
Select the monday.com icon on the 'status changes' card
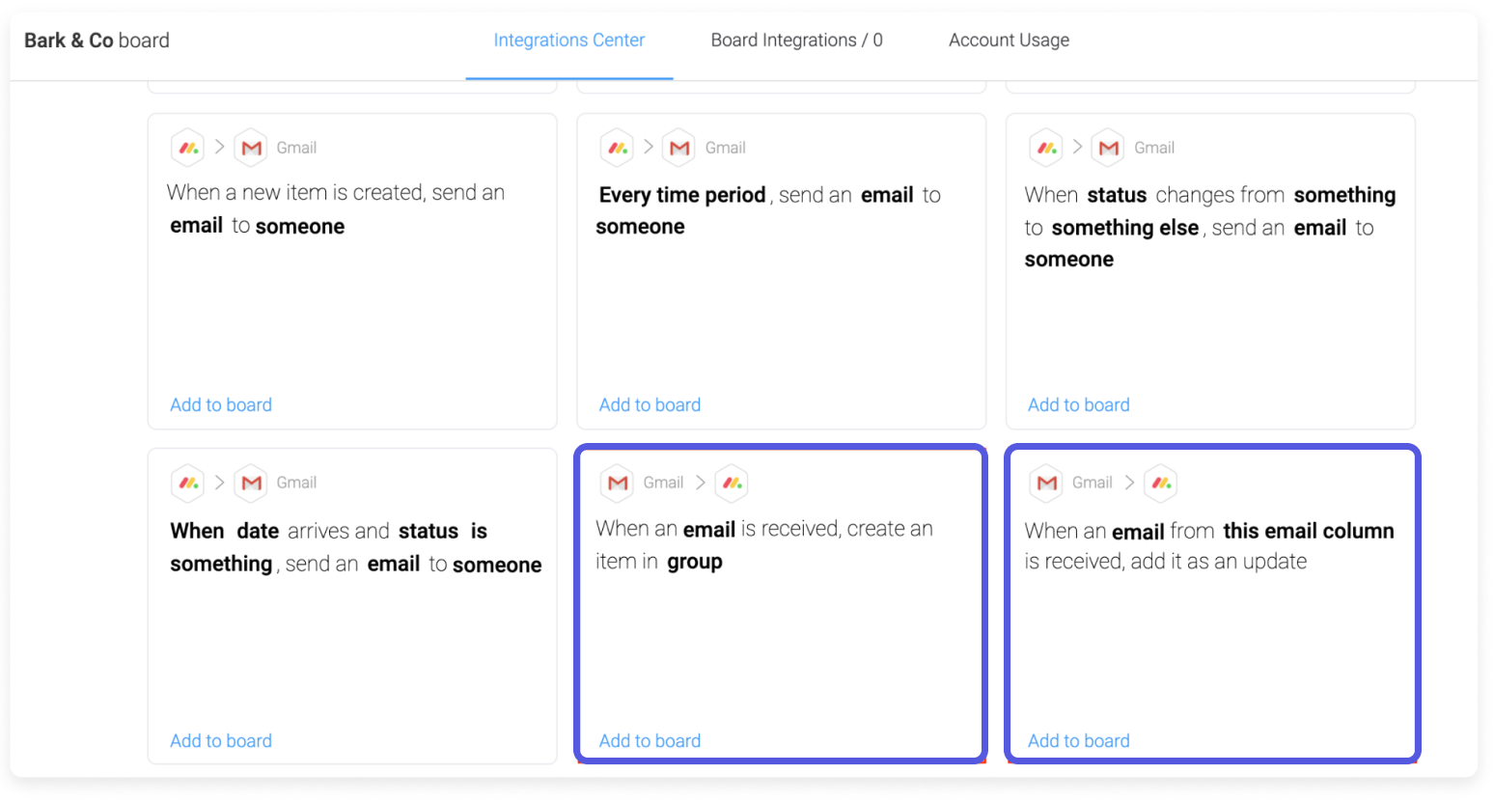click(x=1046, y=147)
